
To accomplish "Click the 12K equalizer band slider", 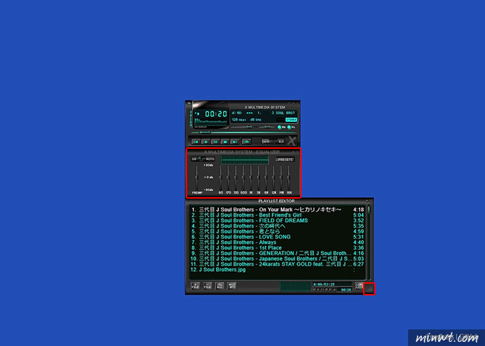I will click(274, 178).
